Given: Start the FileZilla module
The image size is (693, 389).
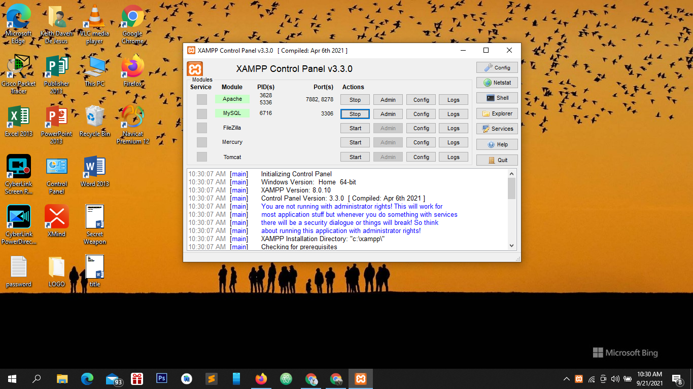Looking at the screenshot, I should 355,128.
